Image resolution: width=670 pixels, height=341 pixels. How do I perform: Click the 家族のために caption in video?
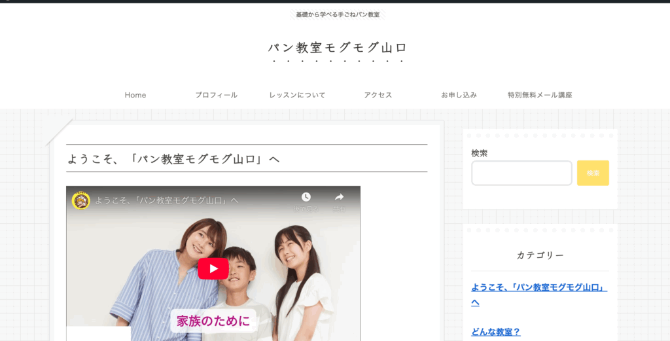point(213,321)
